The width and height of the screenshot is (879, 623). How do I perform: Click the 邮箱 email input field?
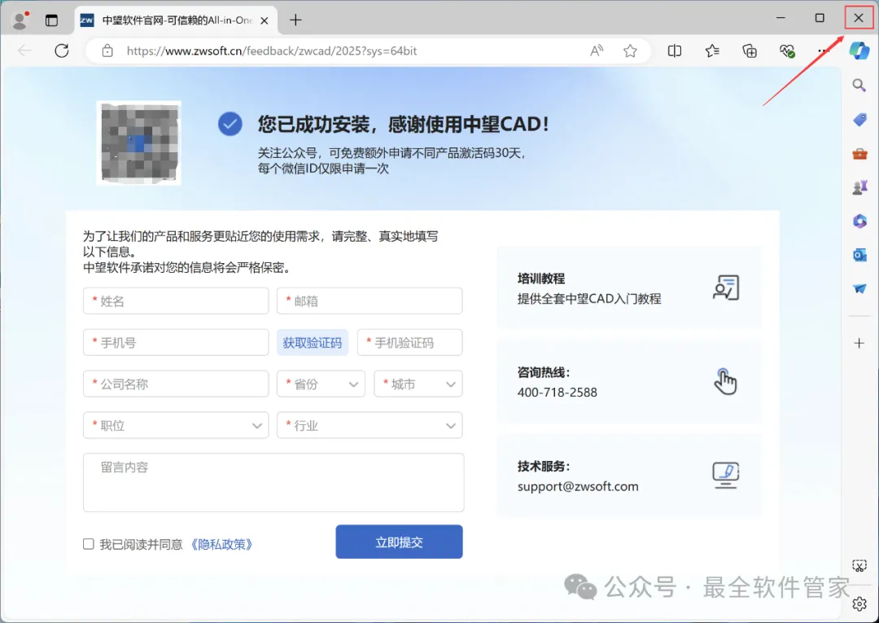click(370, 301)
